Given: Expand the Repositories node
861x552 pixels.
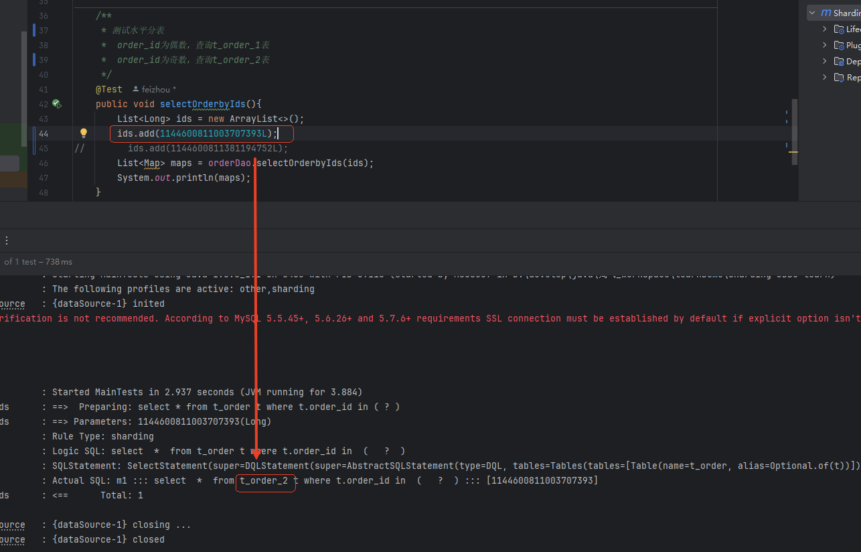Looking at the screenshot, I should pos(825,77).
